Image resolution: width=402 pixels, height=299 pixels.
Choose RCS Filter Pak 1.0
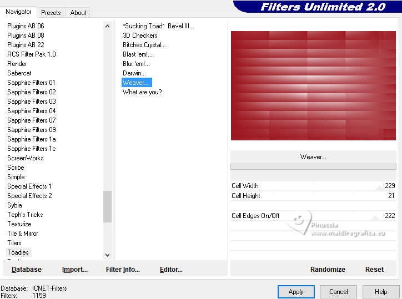(32, 54)
